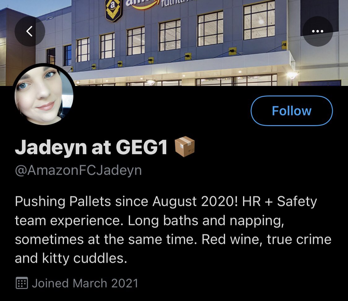
Task: Tap the Red wine, true crime phrase
Action: tap(266, 240)
